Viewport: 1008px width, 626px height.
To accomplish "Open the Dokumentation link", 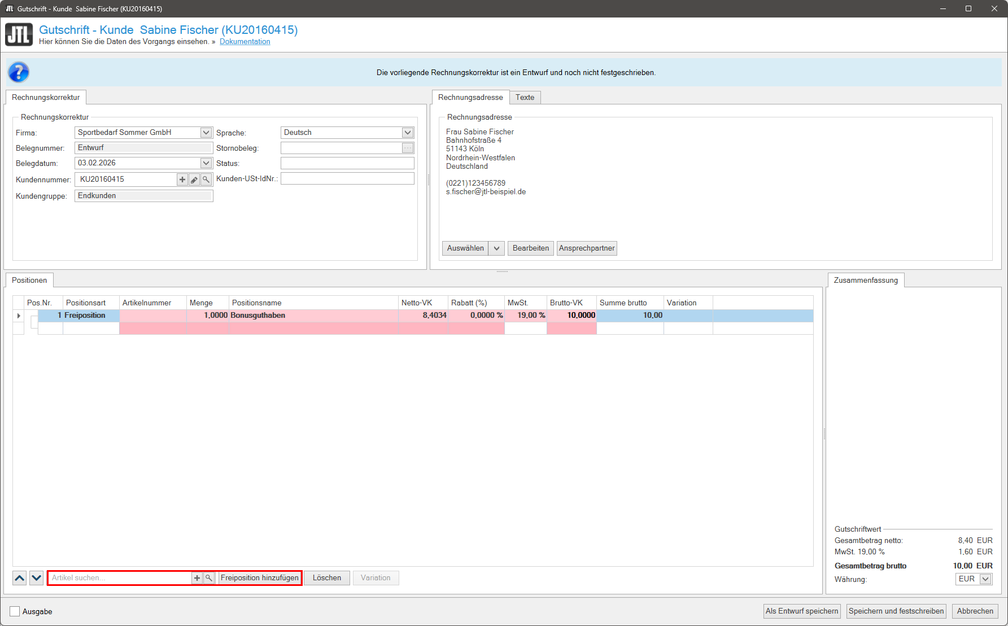I will (245, 42).
